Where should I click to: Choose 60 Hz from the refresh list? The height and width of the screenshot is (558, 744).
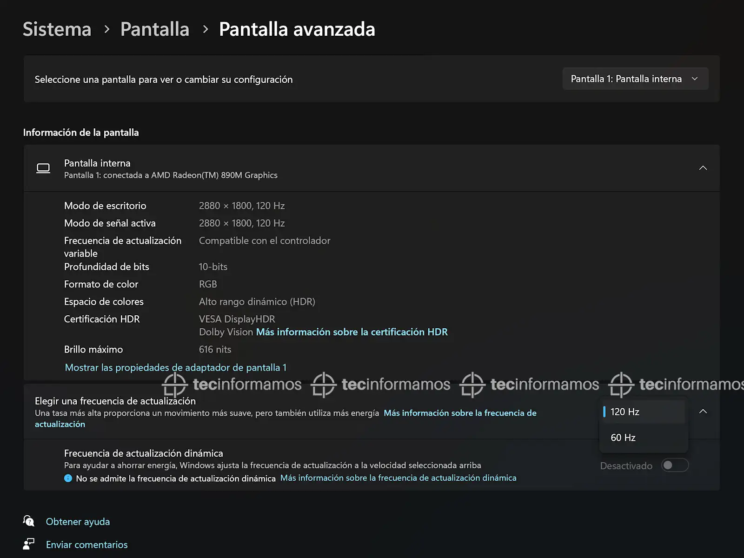coord(643,438)
